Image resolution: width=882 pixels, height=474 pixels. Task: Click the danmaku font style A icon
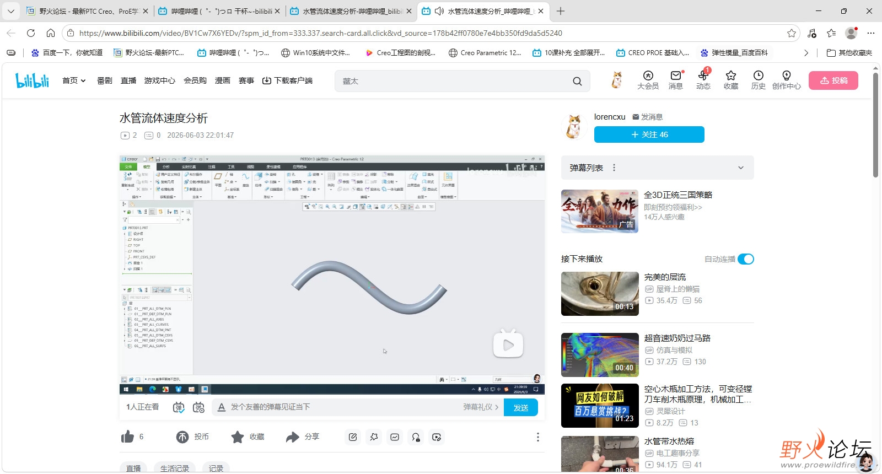pos(222,407)
